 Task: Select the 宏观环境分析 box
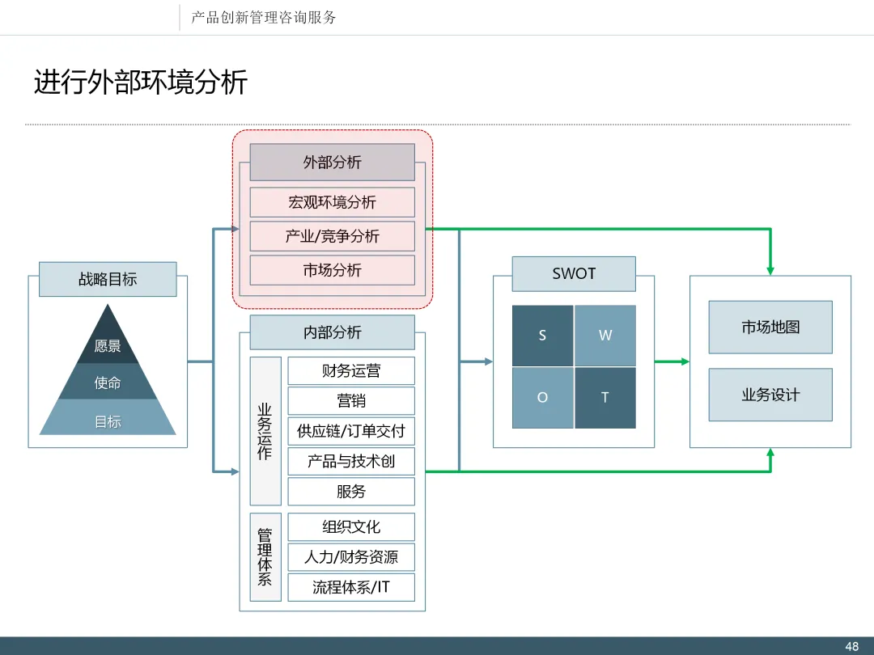point(333,202)
